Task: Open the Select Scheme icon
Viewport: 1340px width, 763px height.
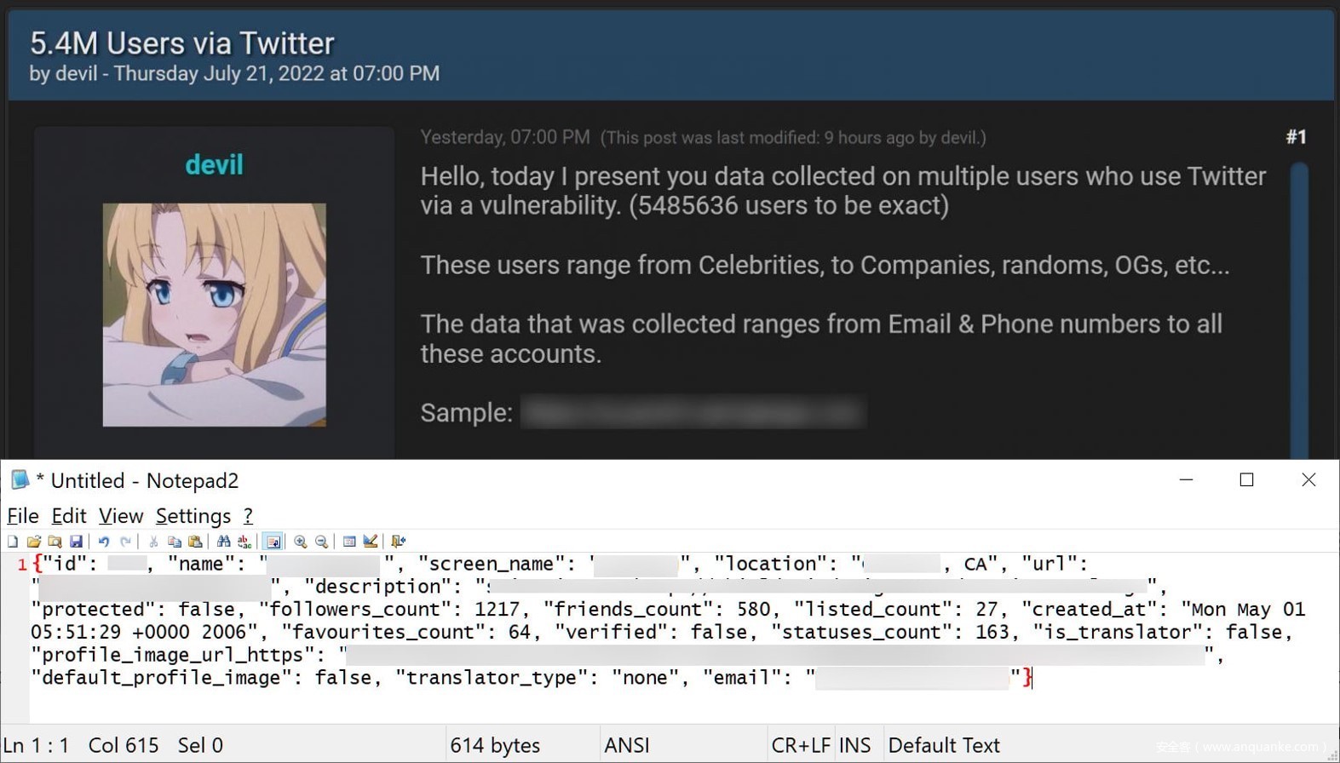Action: pyautogui.click(x=349, y=542)
